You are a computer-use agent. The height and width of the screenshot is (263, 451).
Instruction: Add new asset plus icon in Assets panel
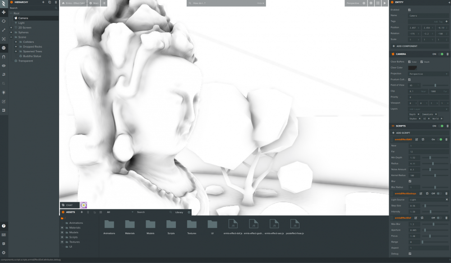coord(82,212)
